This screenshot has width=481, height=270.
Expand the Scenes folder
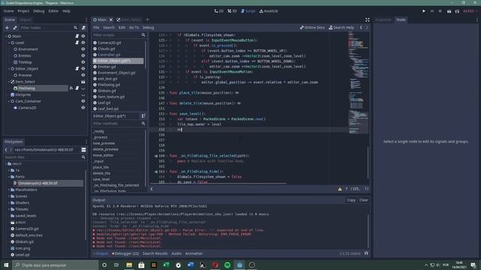click(x=9, y=196)
